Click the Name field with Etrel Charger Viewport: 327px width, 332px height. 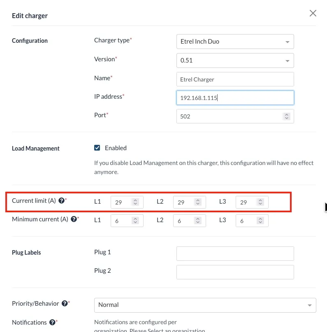[235, 79]
